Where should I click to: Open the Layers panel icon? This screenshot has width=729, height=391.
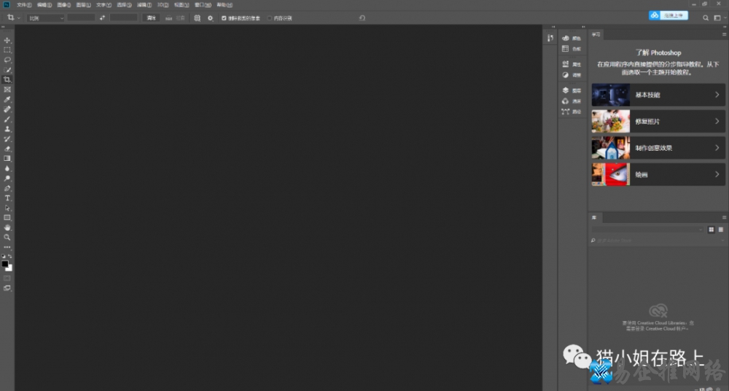pyautogui.click(x=566, y=90)
